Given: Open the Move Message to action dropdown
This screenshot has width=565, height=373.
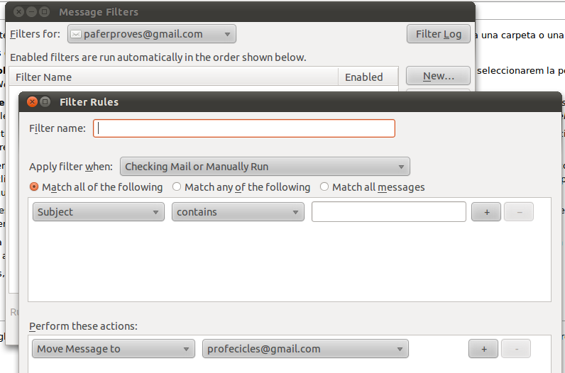Looking at the screenshot, I should tap(114, 348).
